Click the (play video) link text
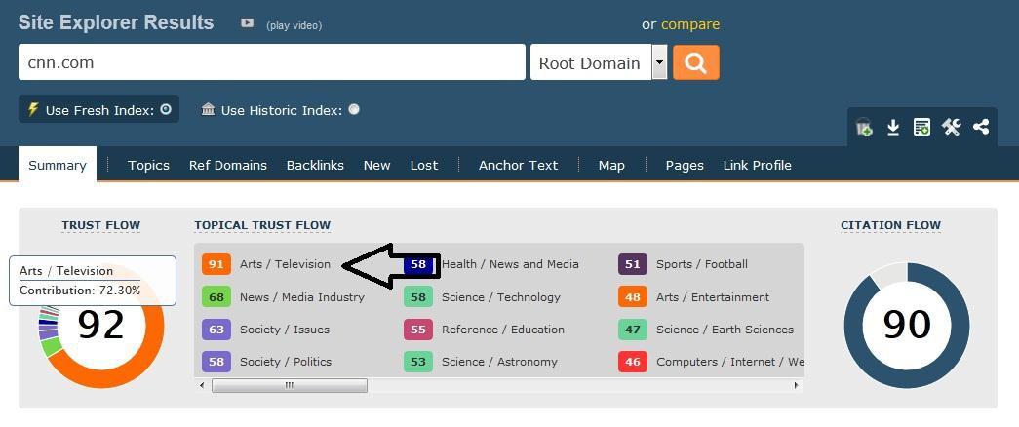 click(x=294, y=25)
